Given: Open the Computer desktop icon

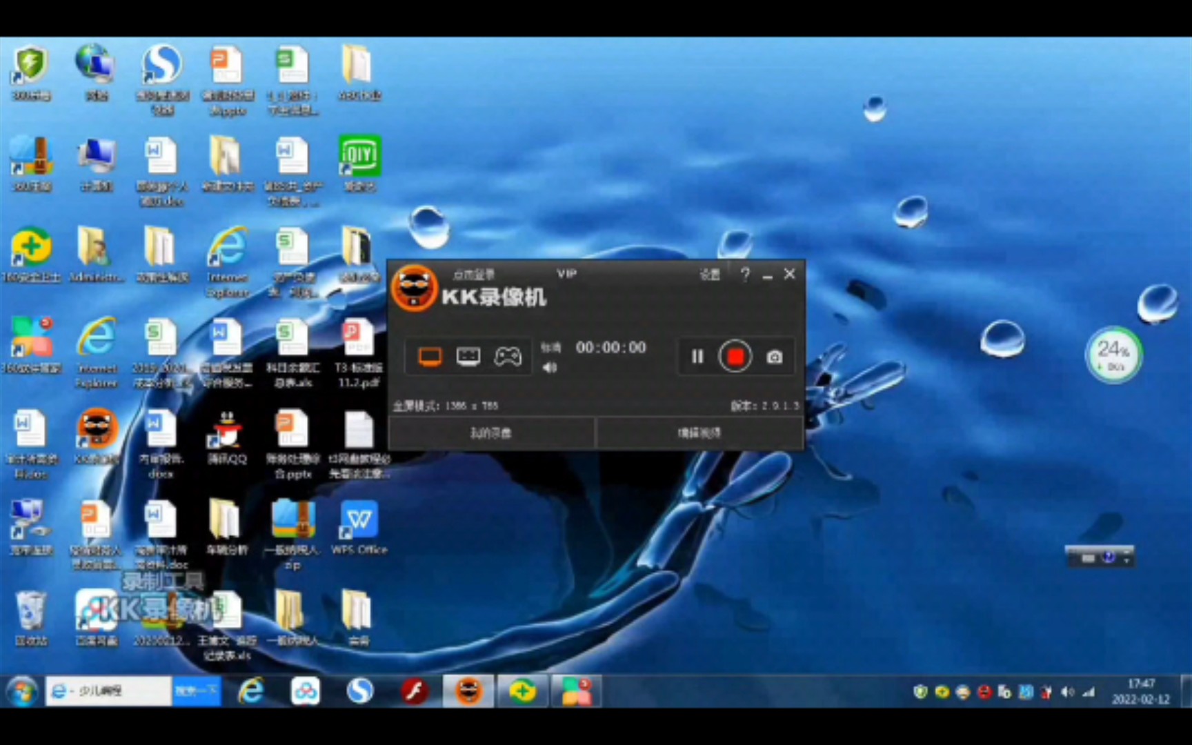Looking at the screenshot, I should click(x=96, y=164).
